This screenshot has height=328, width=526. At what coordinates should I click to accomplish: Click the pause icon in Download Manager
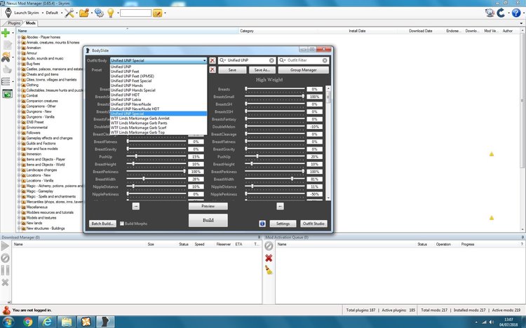tap(5, 271)
